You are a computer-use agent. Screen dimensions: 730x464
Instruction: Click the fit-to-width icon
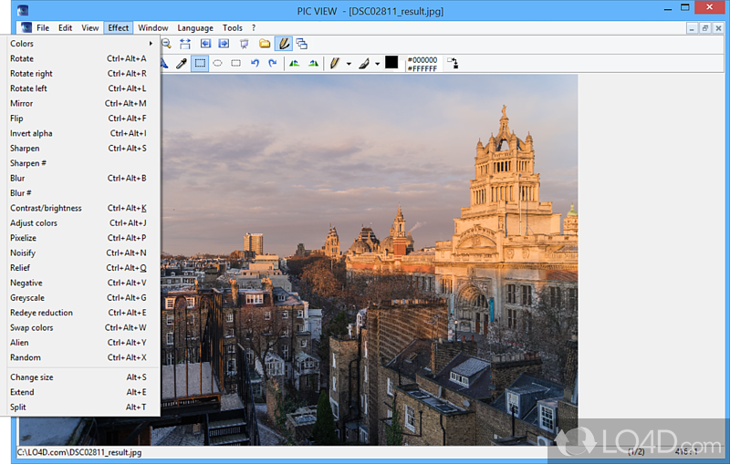[x=185, y=43]
